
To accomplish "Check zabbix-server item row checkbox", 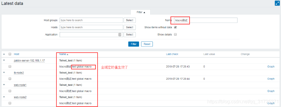I will coord(10,66).
